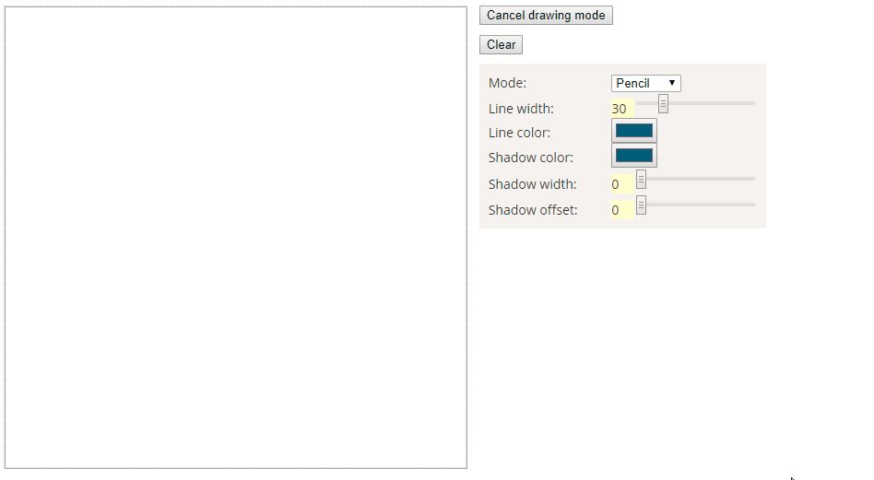
Task: Click inside the blank drawing canvas
Action: click(x=236, y=238)
